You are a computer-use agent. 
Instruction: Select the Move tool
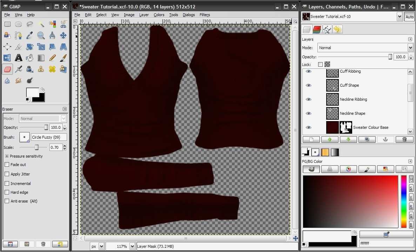63,35
